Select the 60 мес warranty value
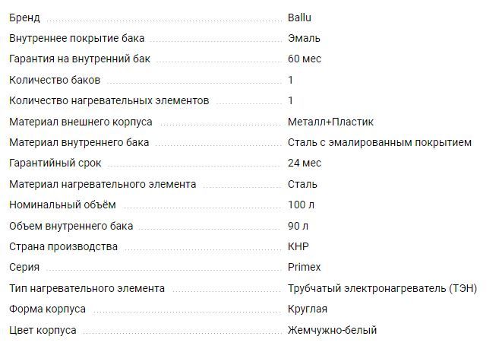Image resolution: width=499 pixels, height=349 pixels. tap(305, 59)
